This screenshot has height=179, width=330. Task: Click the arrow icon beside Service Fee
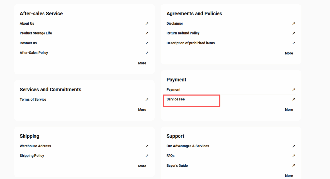tap(293, 99)
